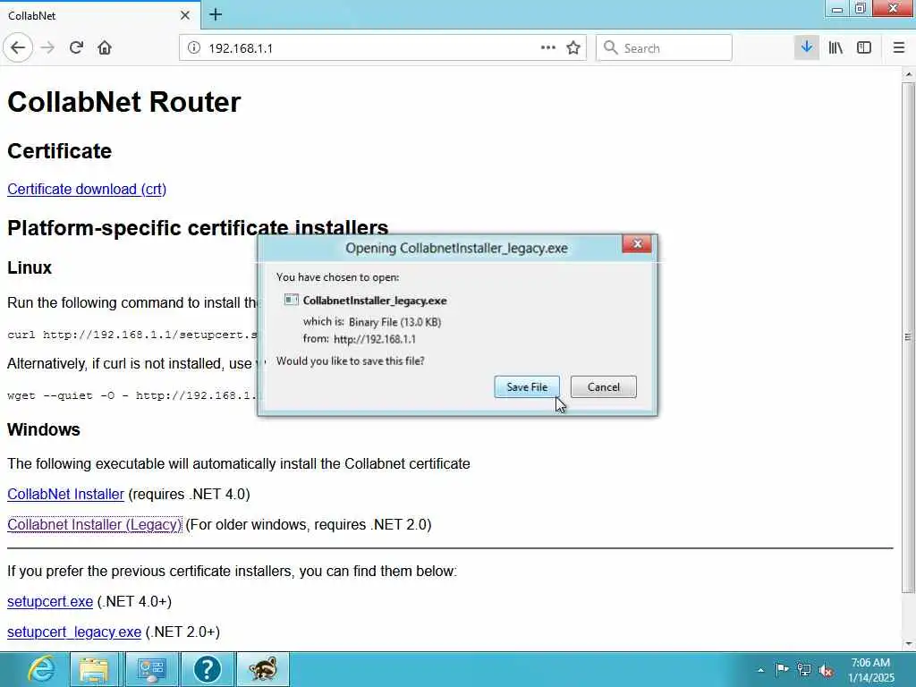Screen dimensions: 916x687
Task: Save the CollabnetInstaller_legacy.exe file
Action: [x=527, y=386]
